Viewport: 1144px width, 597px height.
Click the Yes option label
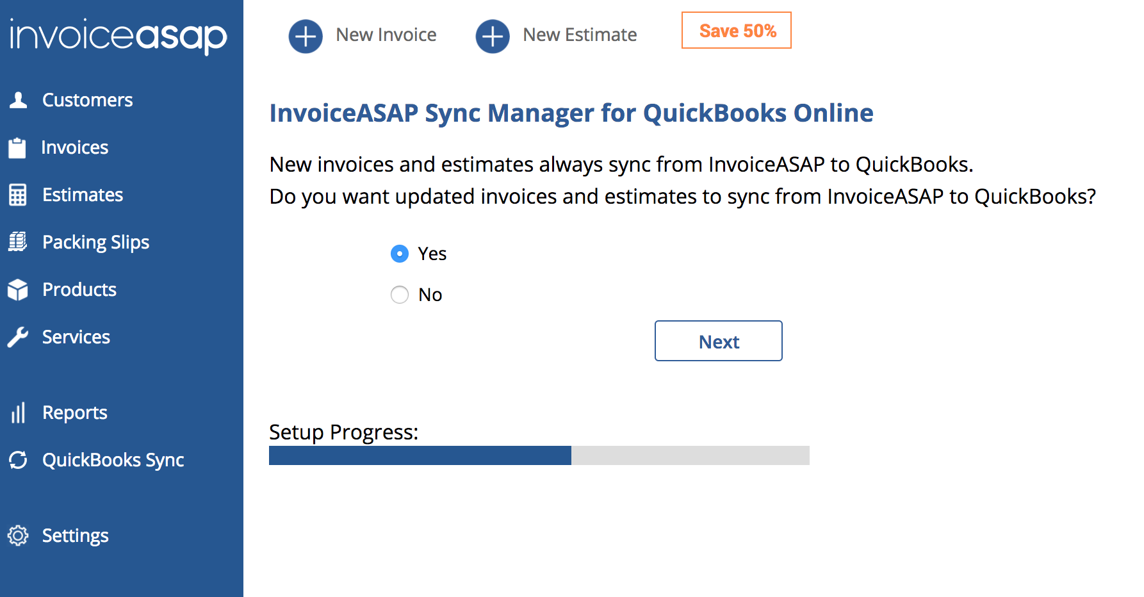pos(432,254)
